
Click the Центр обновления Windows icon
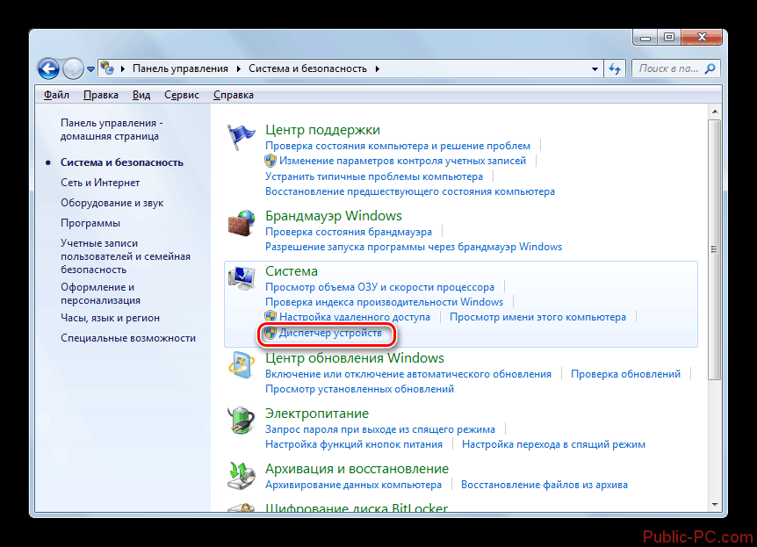coord(241,364)
